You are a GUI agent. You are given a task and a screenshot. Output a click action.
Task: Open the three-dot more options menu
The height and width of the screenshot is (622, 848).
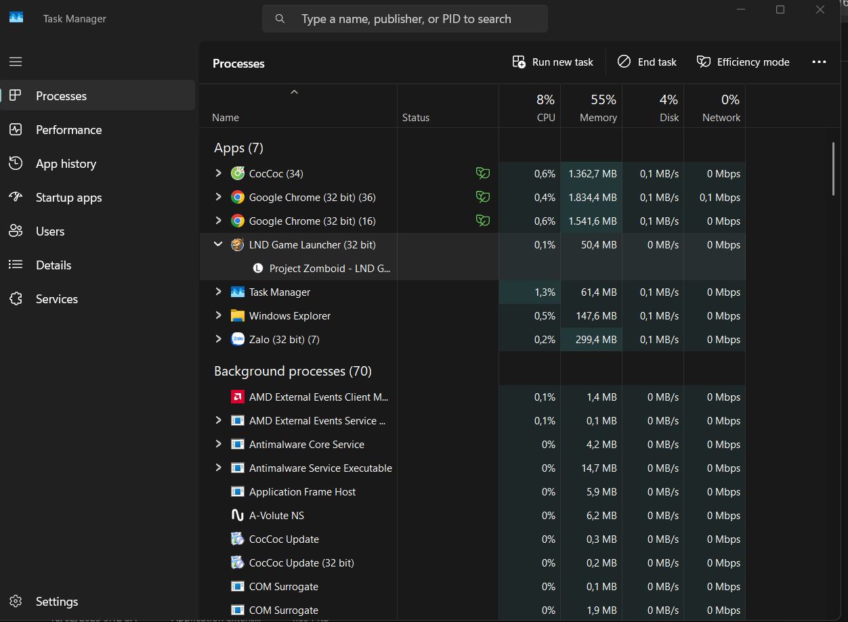[x=819, y=62]
